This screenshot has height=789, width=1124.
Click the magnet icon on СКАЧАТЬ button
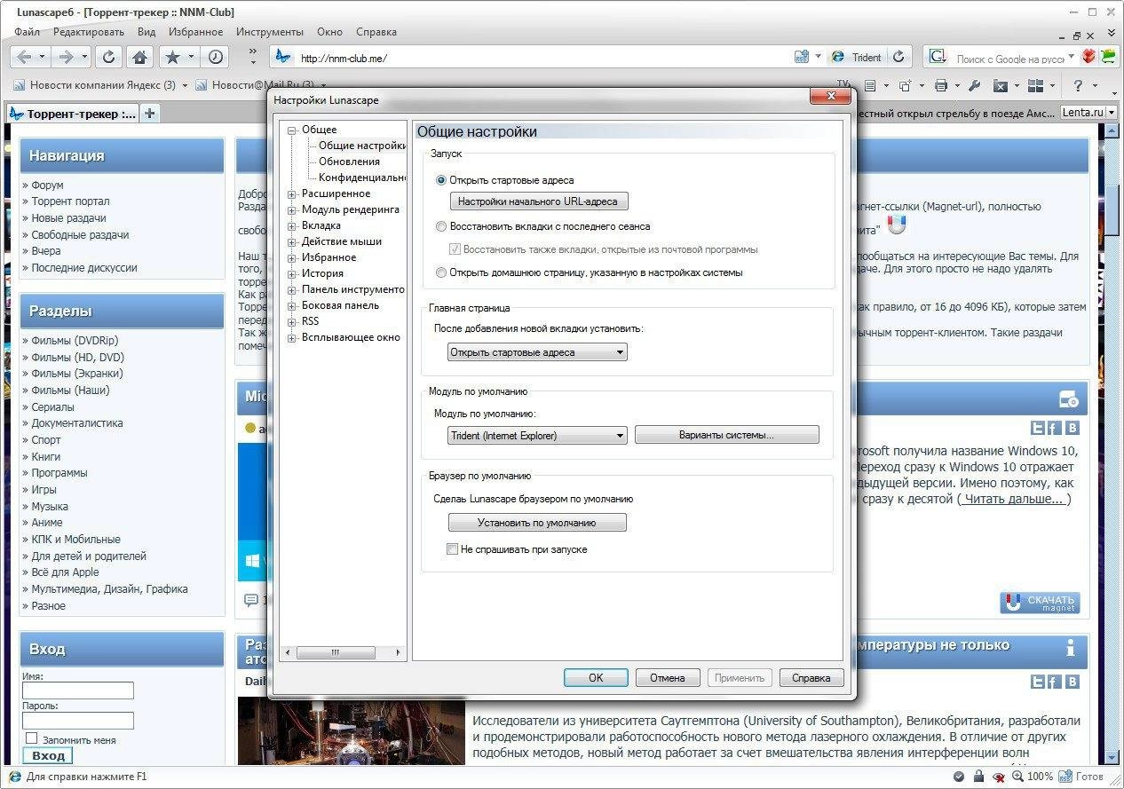tap(1013, 604)
